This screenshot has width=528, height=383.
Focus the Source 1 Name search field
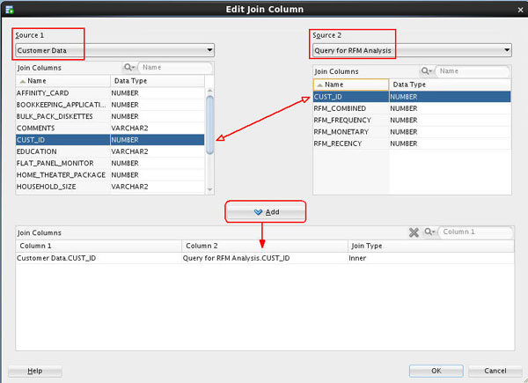175,68
